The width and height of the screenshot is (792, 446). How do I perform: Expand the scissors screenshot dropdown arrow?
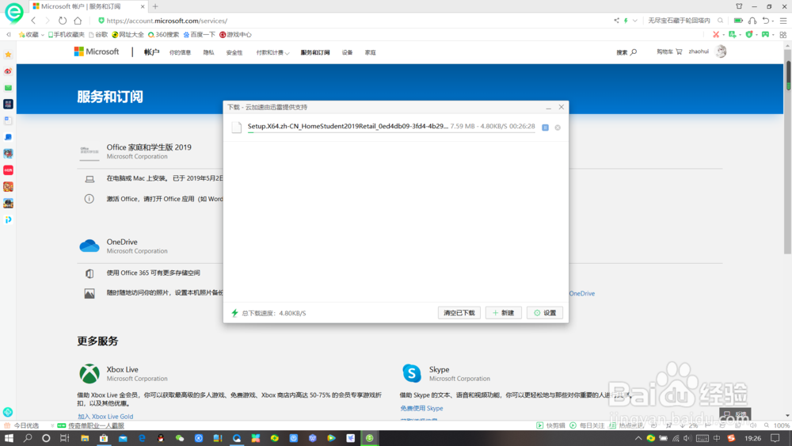(723, 35)
